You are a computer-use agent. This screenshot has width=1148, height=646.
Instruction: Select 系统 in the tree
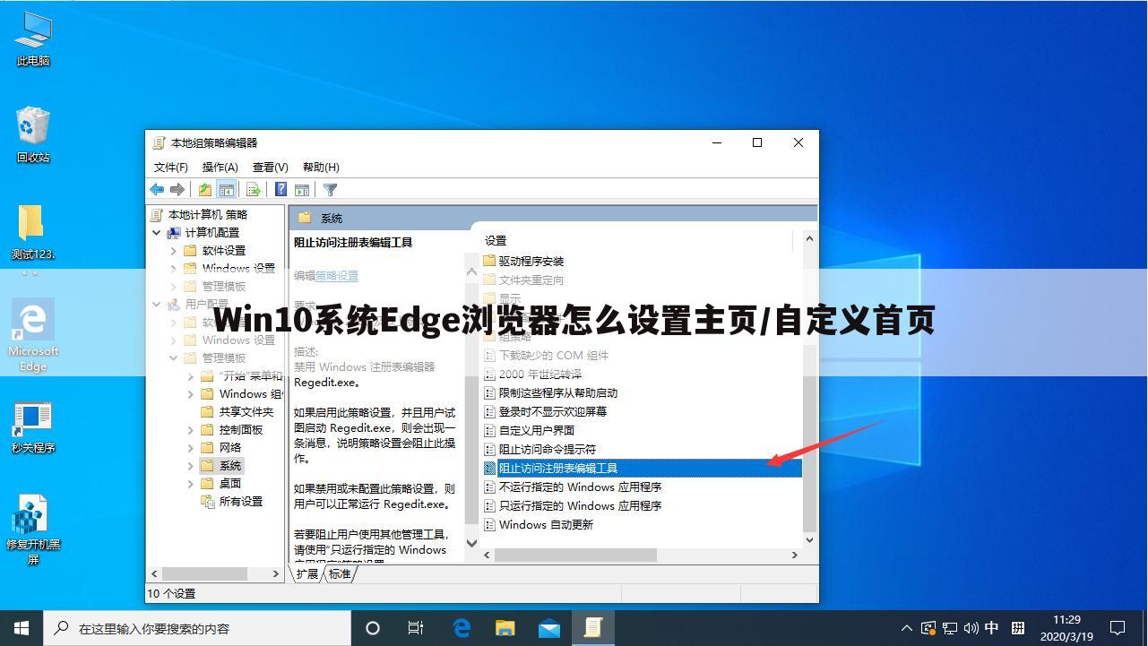230,466
